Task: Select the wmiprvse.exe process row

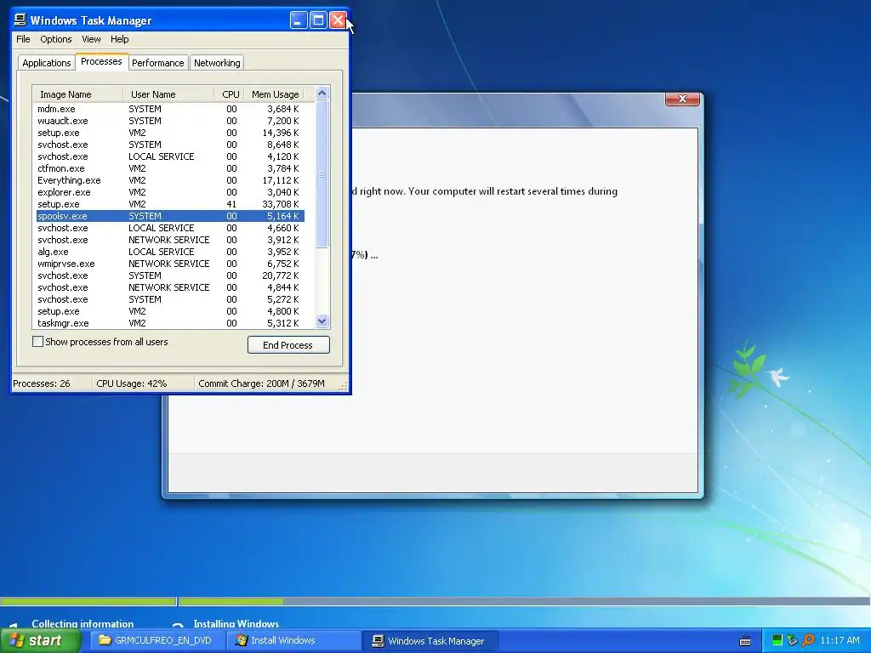Action: [x=170, y=264]
